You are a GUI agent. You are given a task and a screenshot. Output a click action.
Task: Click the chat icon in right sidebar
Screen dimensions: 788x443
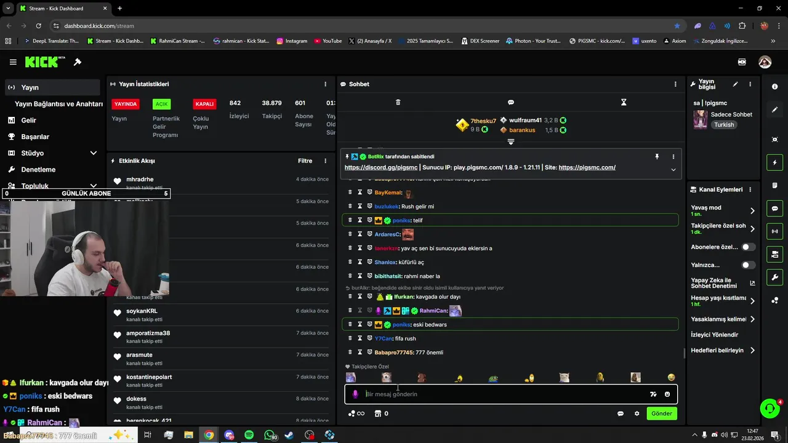(x=774, y=209)
